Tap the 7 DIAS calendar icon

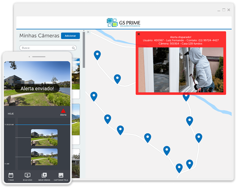click(11, 175)
